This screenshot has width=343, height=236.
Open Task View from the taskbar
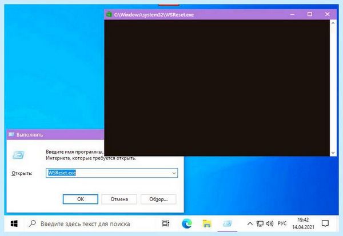[x=166, y=223]
